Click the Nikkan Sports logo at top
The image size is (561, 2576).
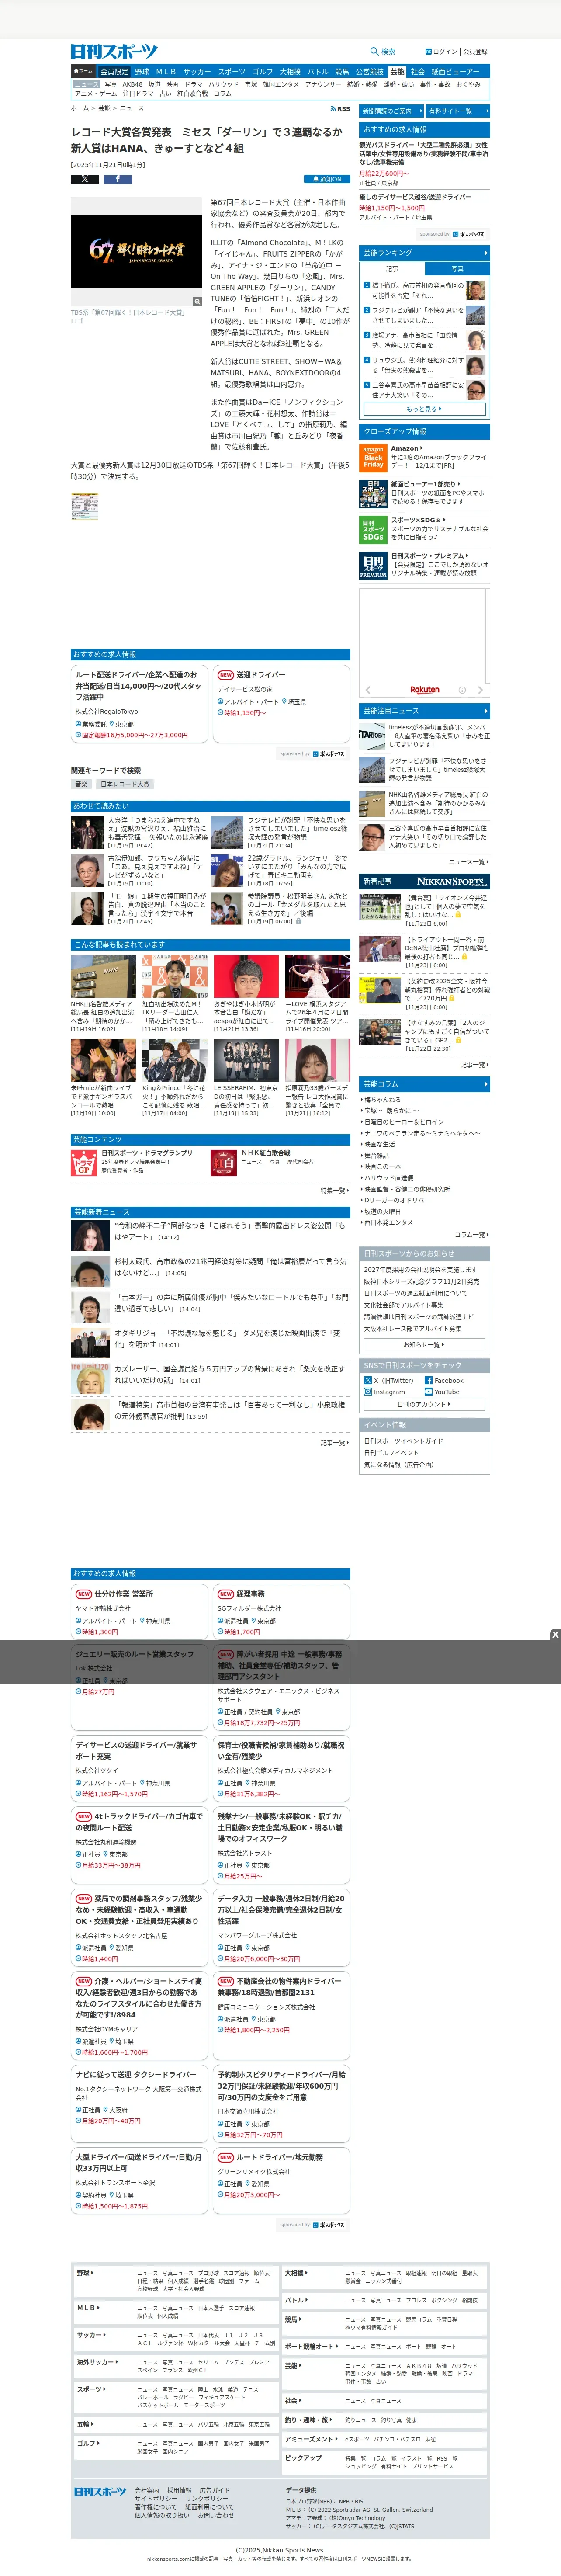coord(114,51)
